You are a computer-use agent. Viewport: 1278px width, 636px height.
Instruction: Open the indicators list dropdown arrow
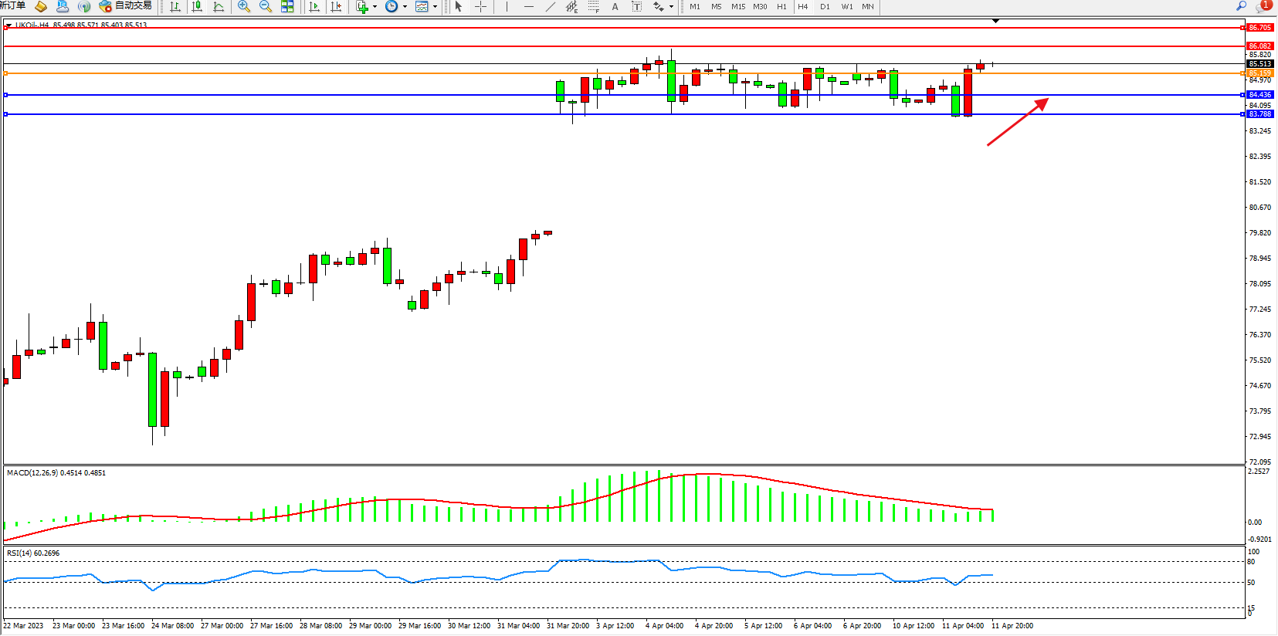click(375, 7)
